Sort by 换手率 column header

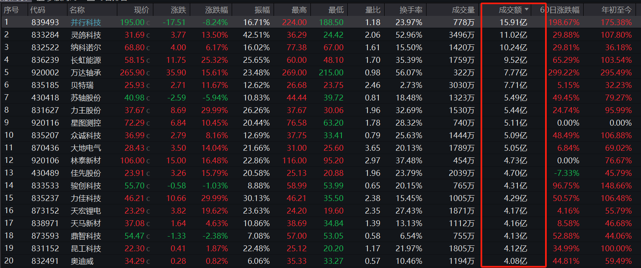tap(411, 10)
